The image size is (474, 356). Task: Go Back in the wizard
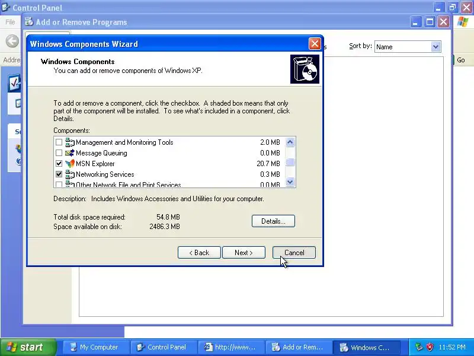(x=199, y=253)
